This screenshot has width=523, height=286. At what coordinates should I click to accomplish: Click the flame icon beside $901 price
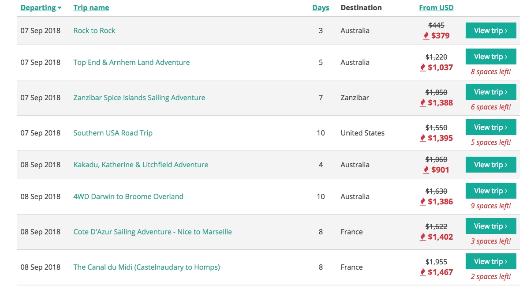pyautogui.click(x=426, y=170)
